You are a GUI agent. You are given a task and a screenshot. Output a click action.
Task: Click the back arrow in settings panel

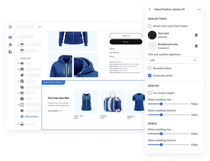click(150, 9)
